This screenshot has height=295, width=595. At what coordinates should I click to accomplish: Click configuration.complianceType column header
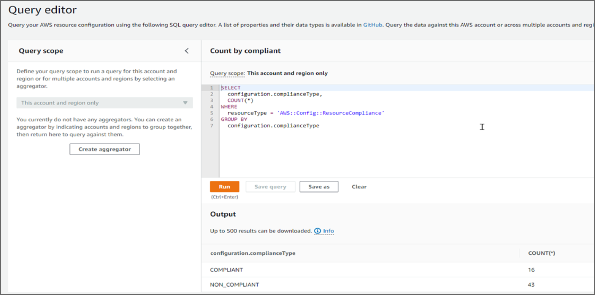[252, 253]
